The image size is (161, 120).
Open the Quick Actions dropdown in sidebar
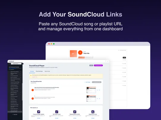point(16,64)
